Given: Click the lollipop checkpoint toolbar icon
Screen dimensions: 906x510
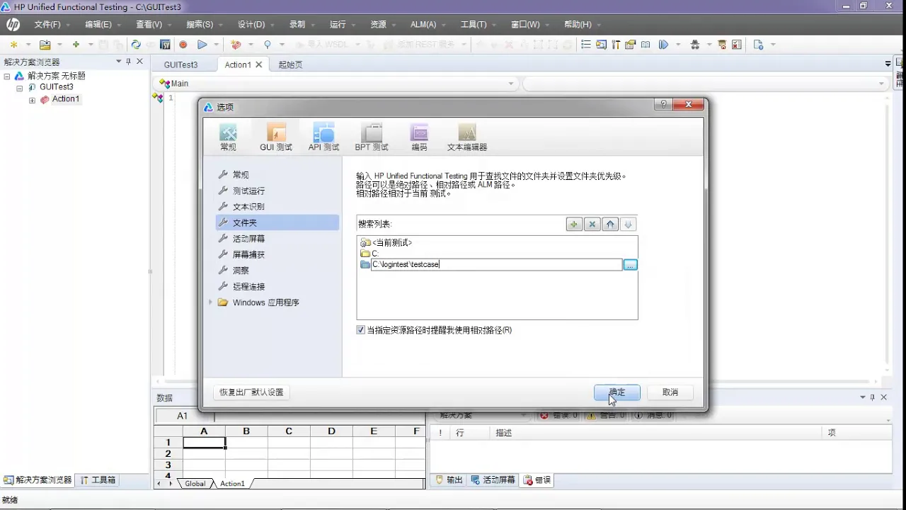Looking at the screenshot, I should 268,44.
